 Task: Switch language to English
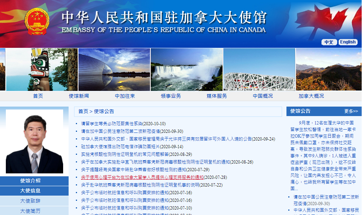pos(348,42)
